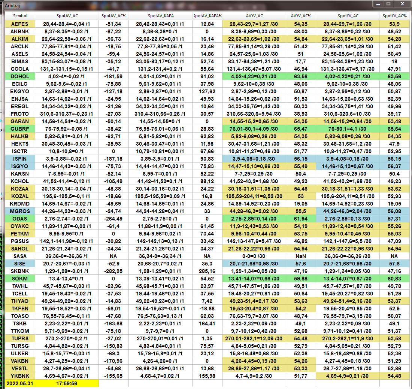Click the SpotAV_AC% column header

coord(114,16)
